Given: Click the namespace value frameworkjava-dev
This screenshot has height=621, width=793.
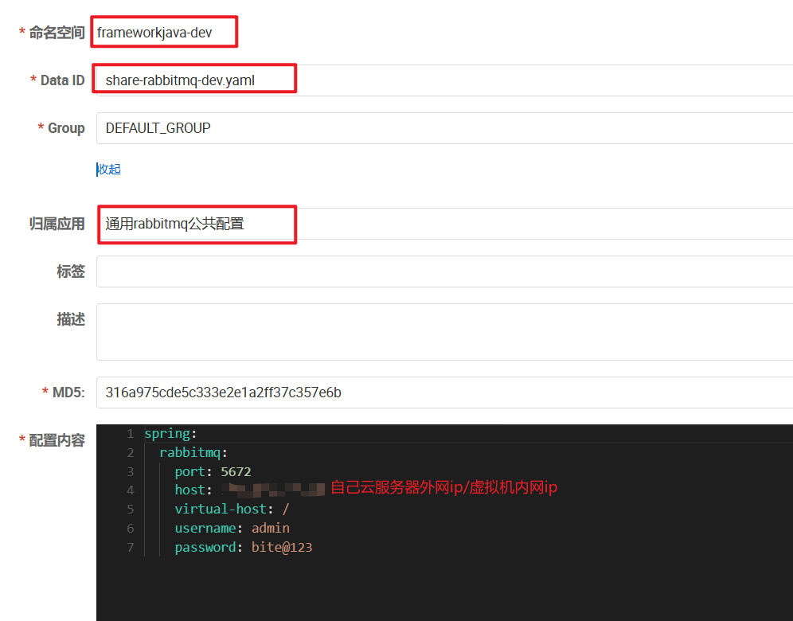Looking at the screenshot, I should click(x=154, y=33).
